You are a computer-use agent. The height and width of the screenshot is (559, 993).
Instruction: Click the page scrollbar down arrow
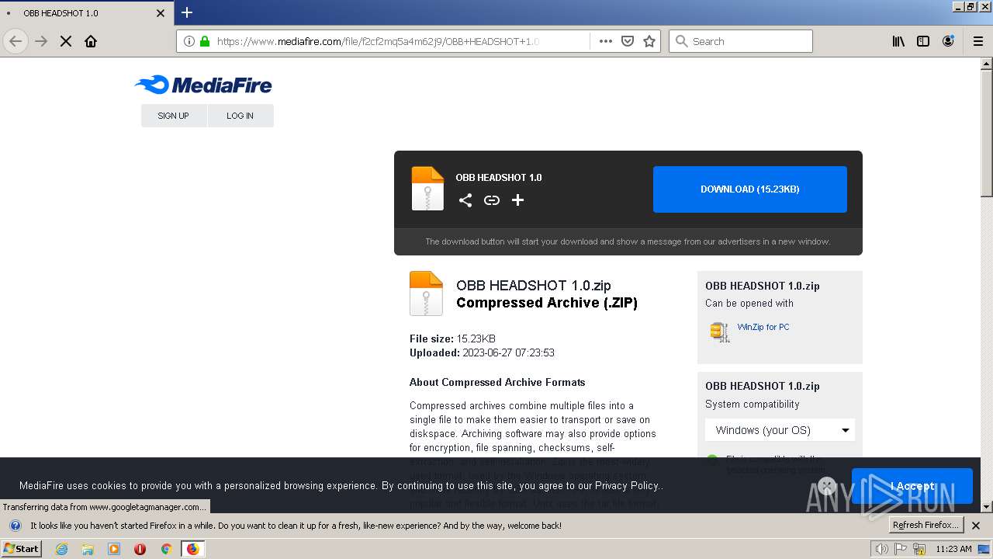click(986, 507)
